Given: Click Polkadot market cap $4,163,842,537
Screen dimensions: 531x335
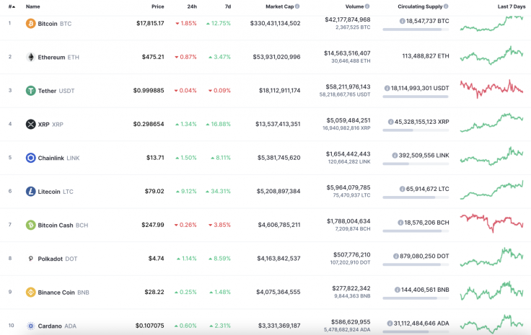Looking at the screenshot, I should 278,258.
